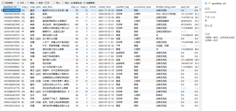236x111 pixels.
Task: Click the question_no title in side panel
Action: point(219,4)
